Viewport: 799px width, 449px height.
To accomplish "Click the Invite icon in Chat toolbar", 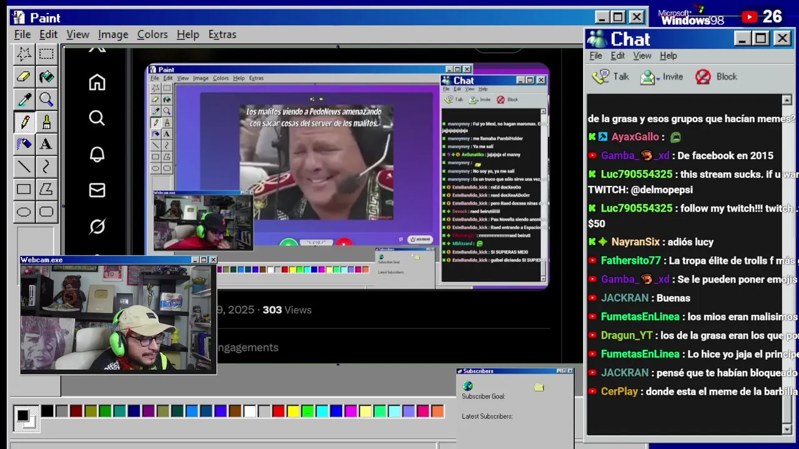I will coord(649,77).
